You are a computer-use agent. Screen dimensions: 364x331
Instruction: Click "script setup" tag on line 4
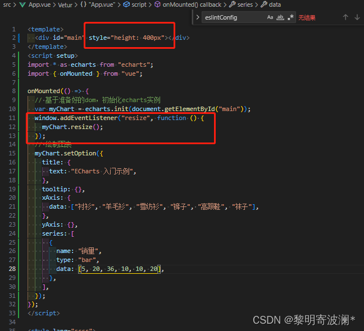(53, 56)
